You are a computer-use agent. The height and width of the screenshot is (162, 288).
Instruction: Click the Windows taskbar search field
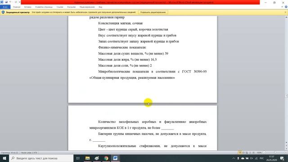(x=41, y=158)
